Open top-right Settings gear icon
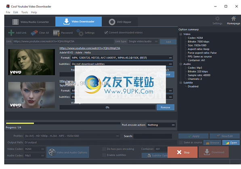Viewport: 241px width, 169px height. point(217,19)
